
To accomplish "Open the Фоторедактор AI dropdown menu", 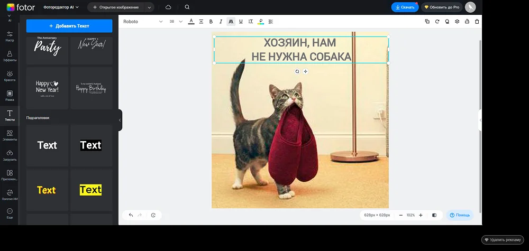I will point(61,7).
